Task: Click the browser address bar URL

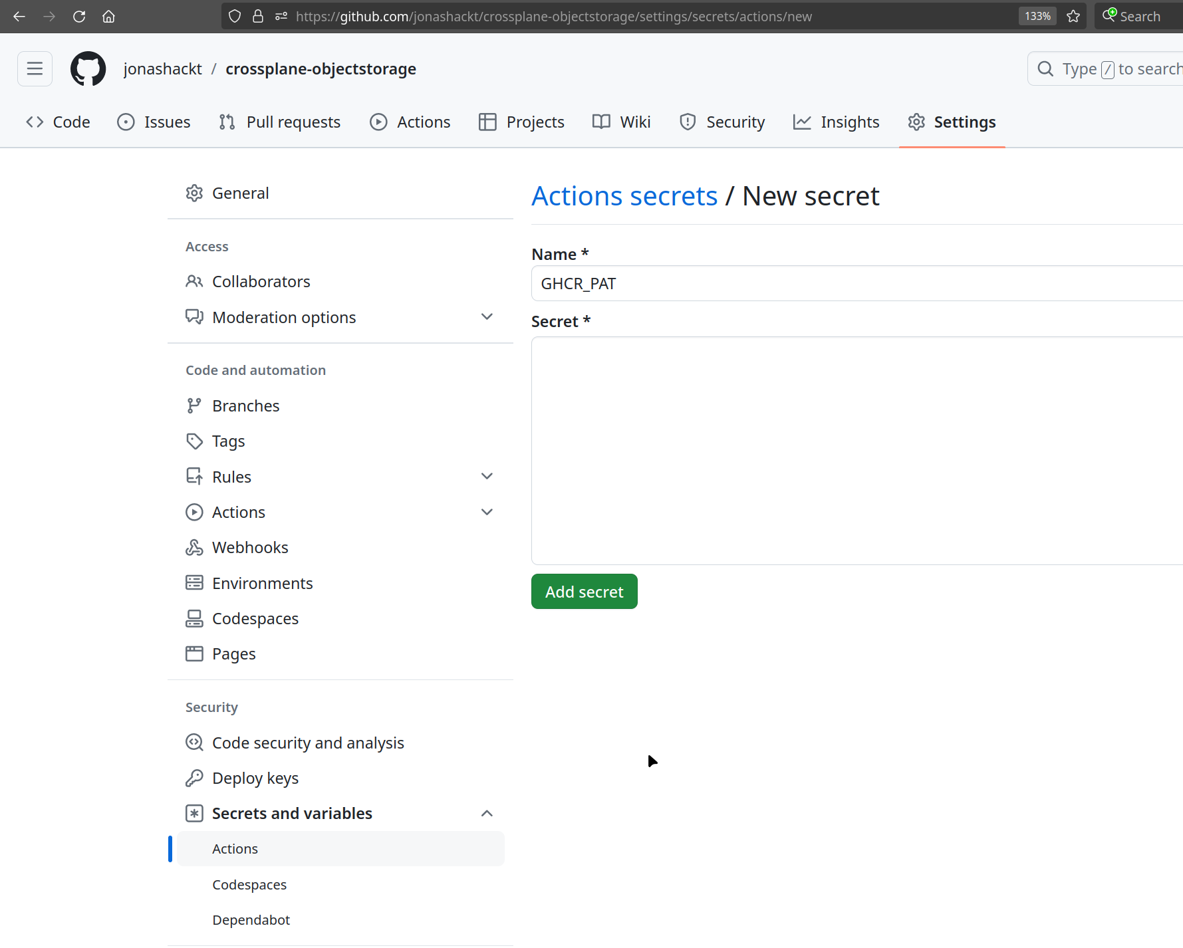Action: point(553,17)
